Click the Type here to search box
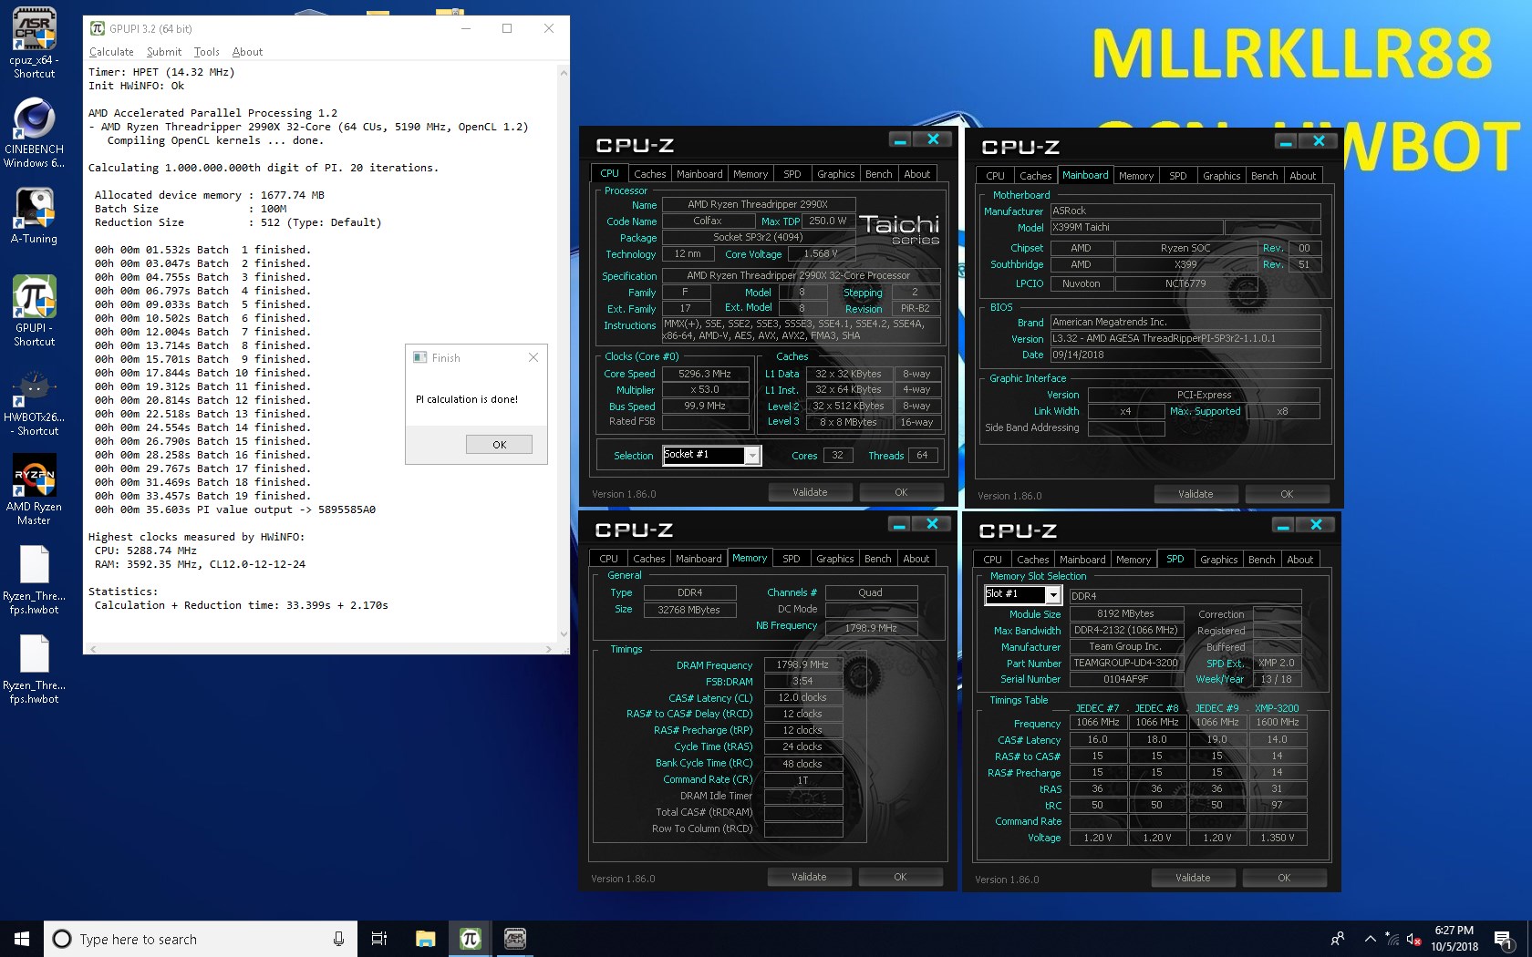The width and height of the screenshot is (1532, 957). tap(201, 939)
